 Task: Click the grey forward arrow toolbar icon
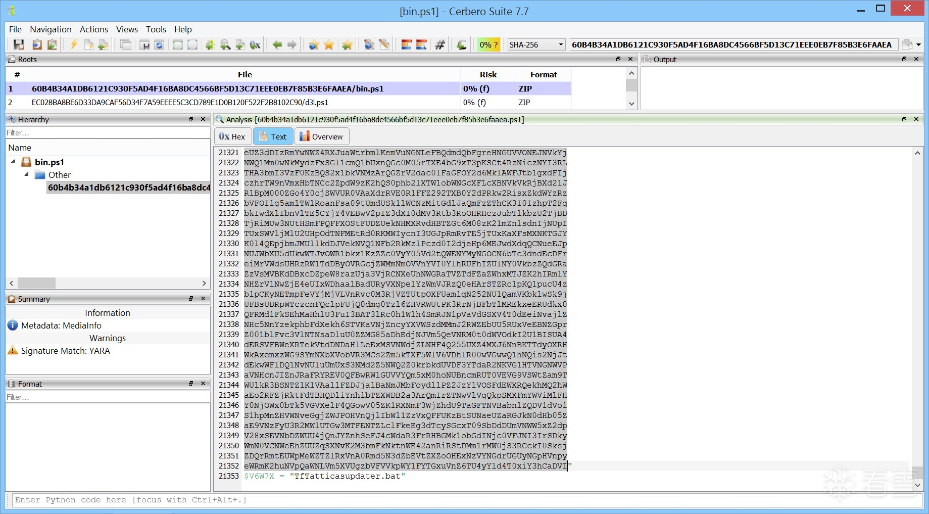pos(292,44)
